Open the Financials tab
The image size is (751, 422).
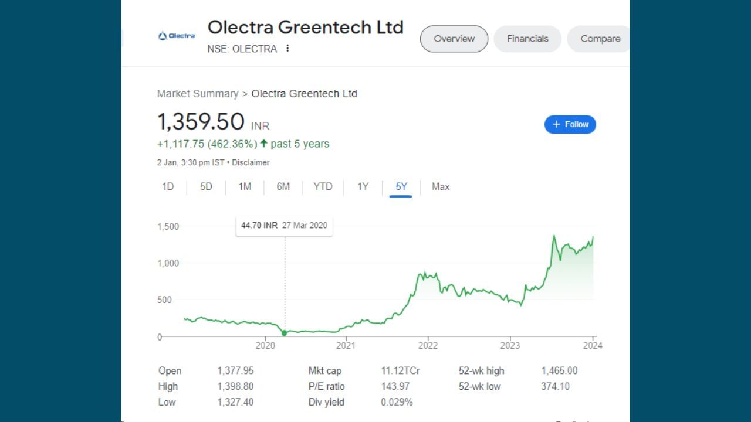click(x=527, y=39)
